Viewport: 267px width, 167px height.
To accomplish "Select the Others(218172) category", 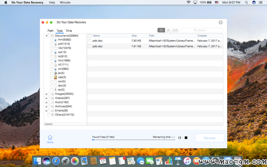I will (x=64, y=115).
